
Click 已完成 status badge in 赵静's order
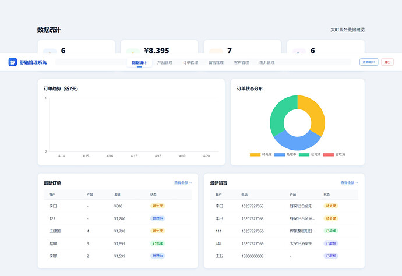click(157, 243)
